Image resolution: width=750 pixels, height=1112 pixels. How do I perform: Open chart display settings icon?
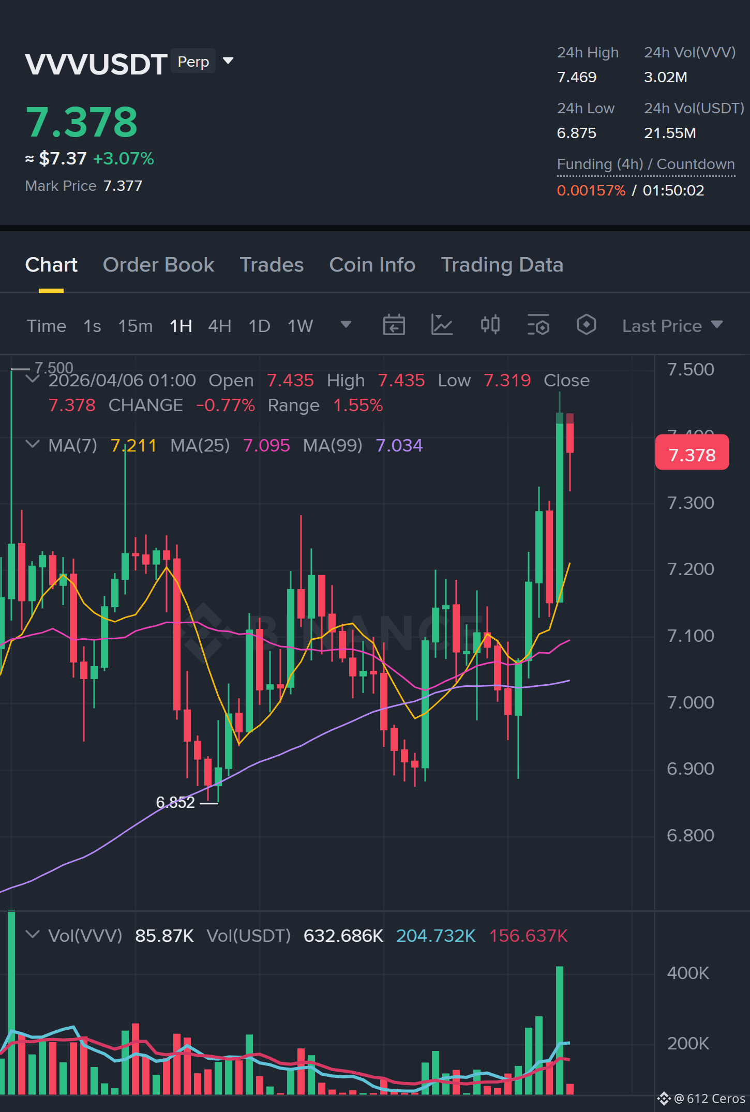pos(538,325)
